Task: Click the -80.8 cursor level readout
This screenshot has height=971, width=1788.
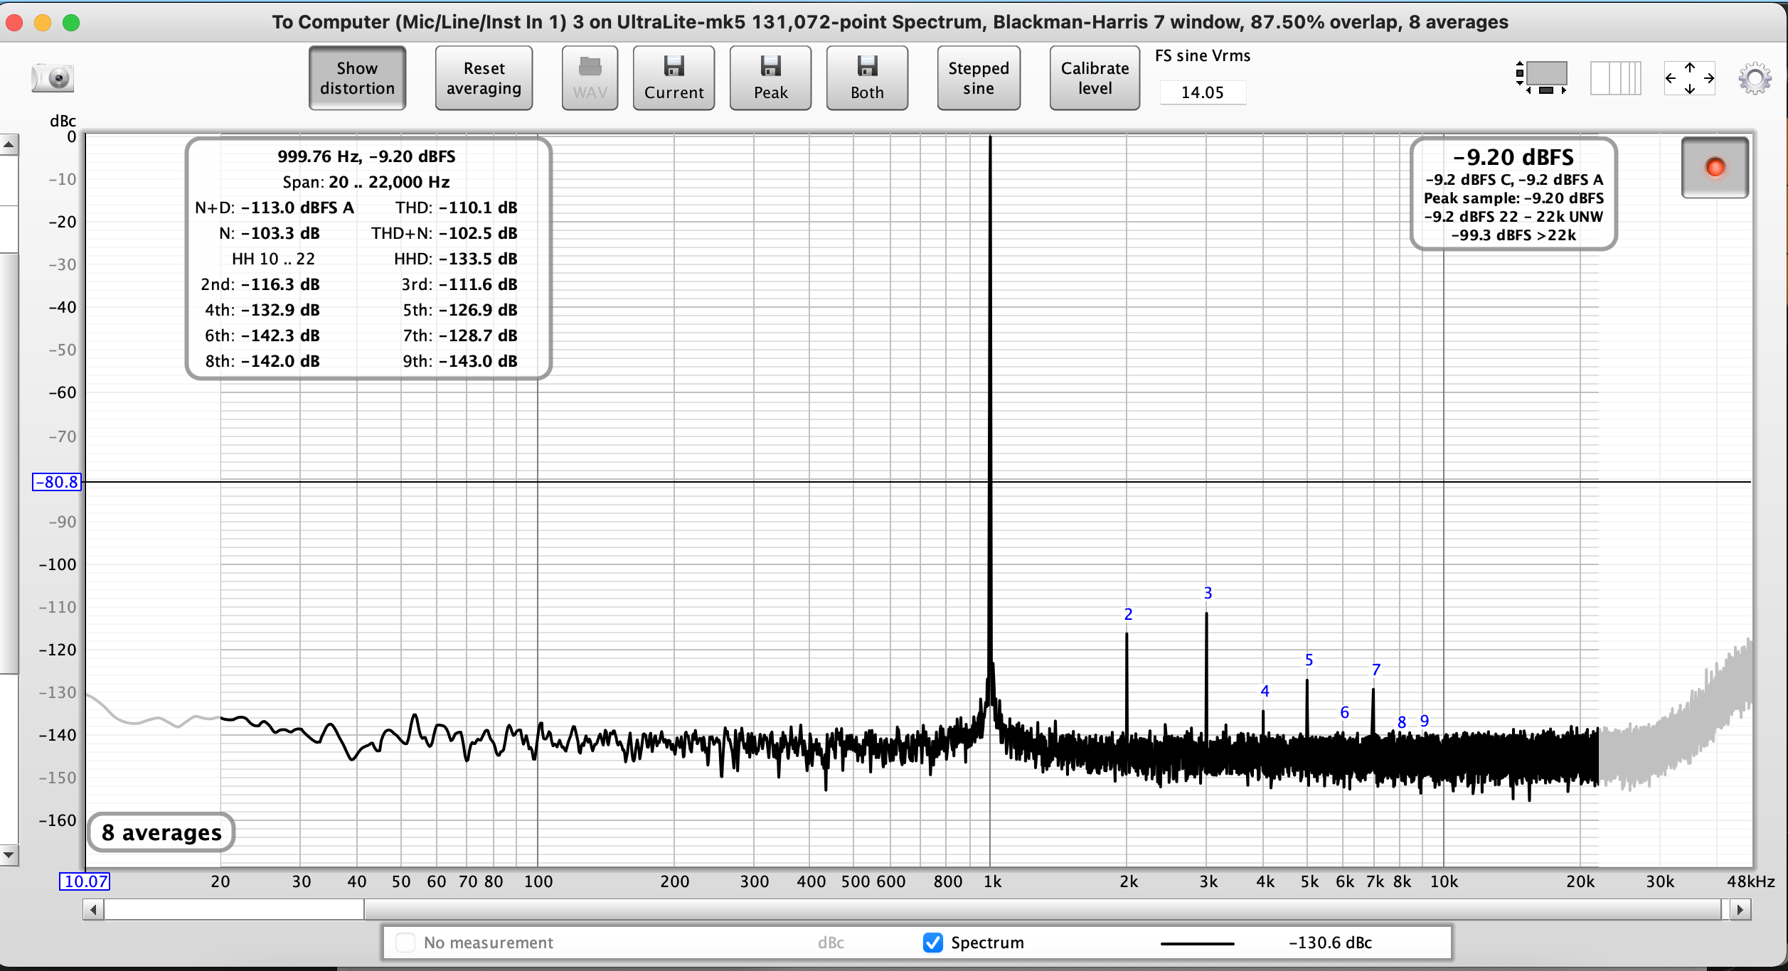Action: click(x=57, y=482)
